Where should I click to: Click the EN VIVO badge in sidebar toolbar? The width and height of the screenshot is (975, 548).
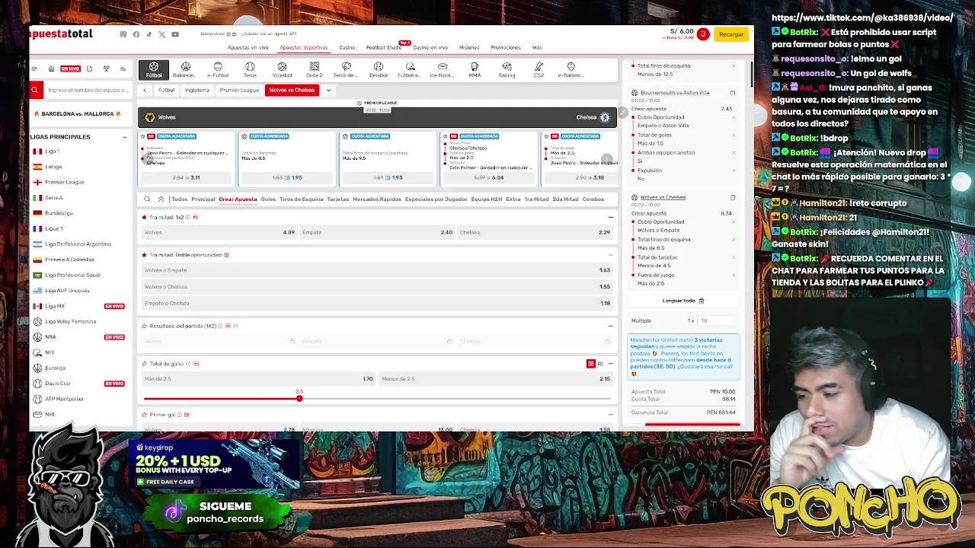[x=70, y=68]
